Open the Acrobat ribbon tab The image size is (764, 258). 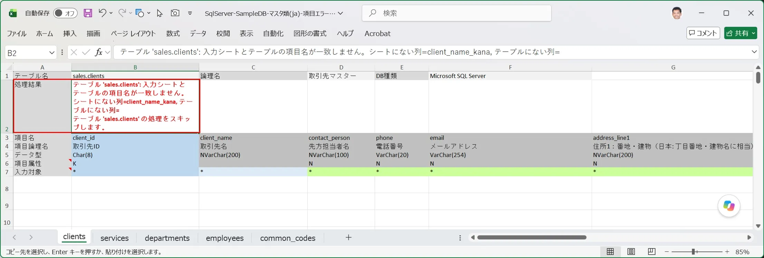[x=378, y=34]
